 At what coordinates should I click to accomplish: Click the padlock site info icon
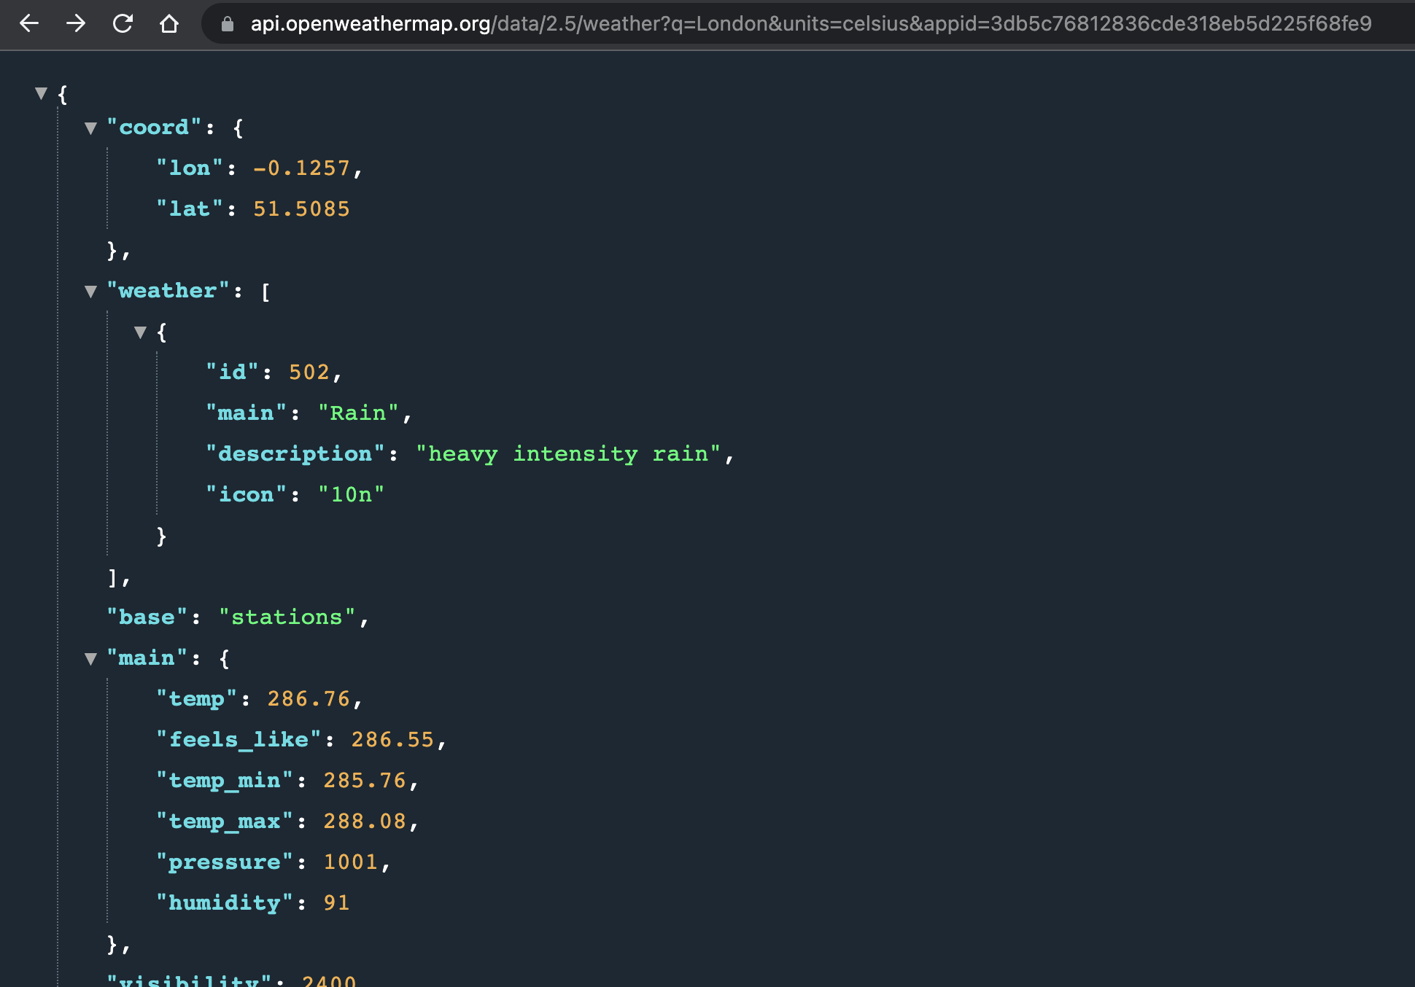pos(228,24)
